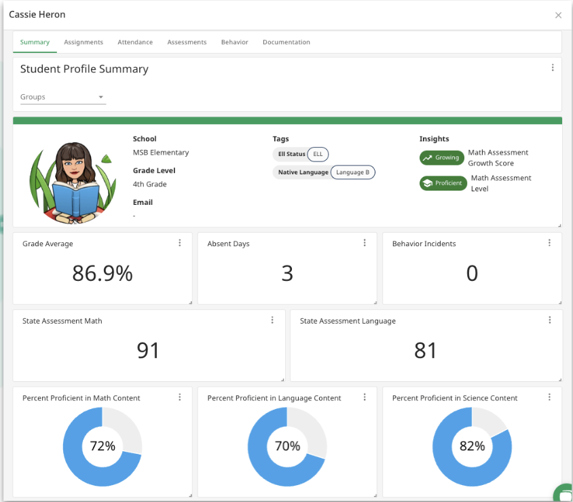
Task: Open the Percent Proficient in Math menu
Action: 179,397
